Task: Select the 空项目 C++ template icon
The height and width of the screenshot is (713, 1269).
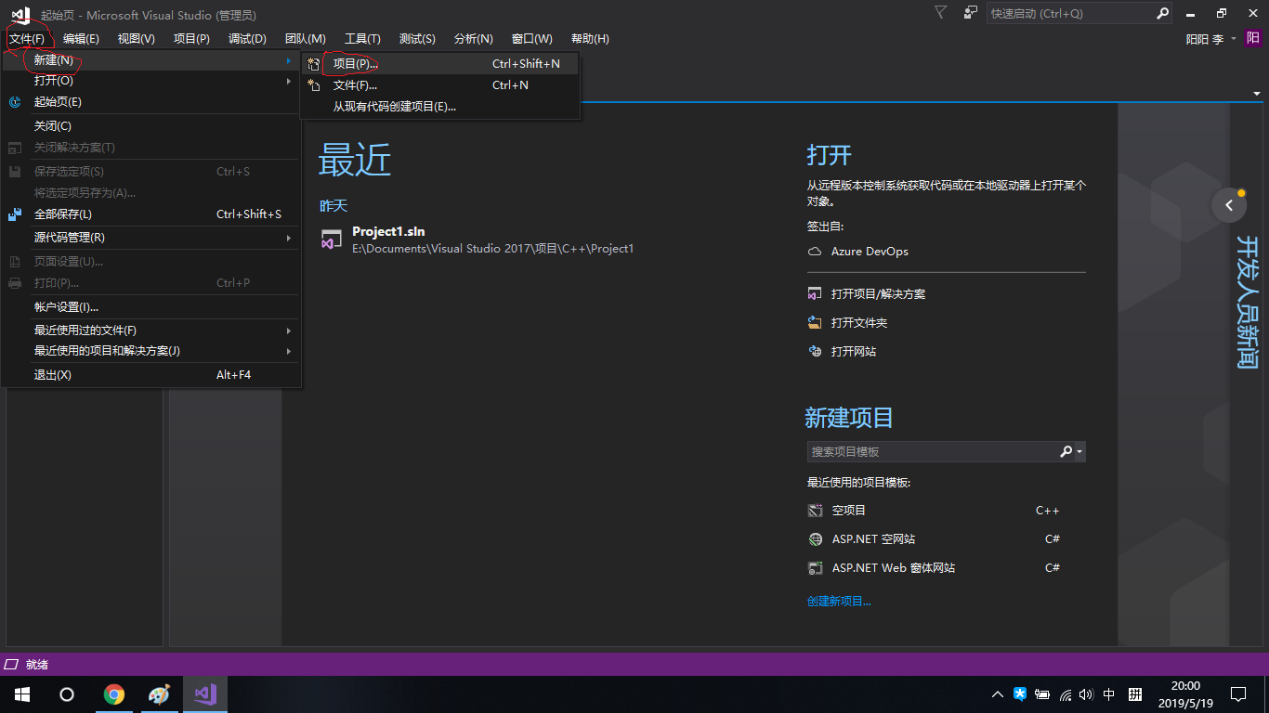Action: pos(816,510)
